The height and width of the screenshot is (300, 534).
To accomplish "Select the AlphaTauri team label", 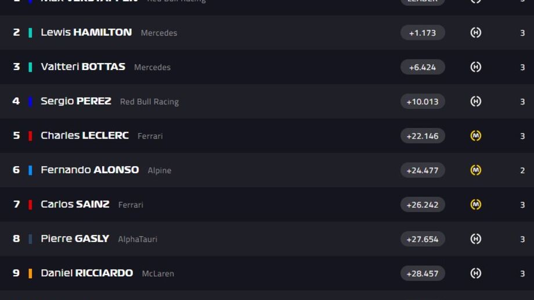I will [138, 239].
